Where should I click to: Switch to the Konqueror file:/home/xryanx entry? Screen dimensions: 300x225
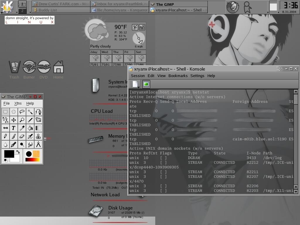tap(120, 10)
